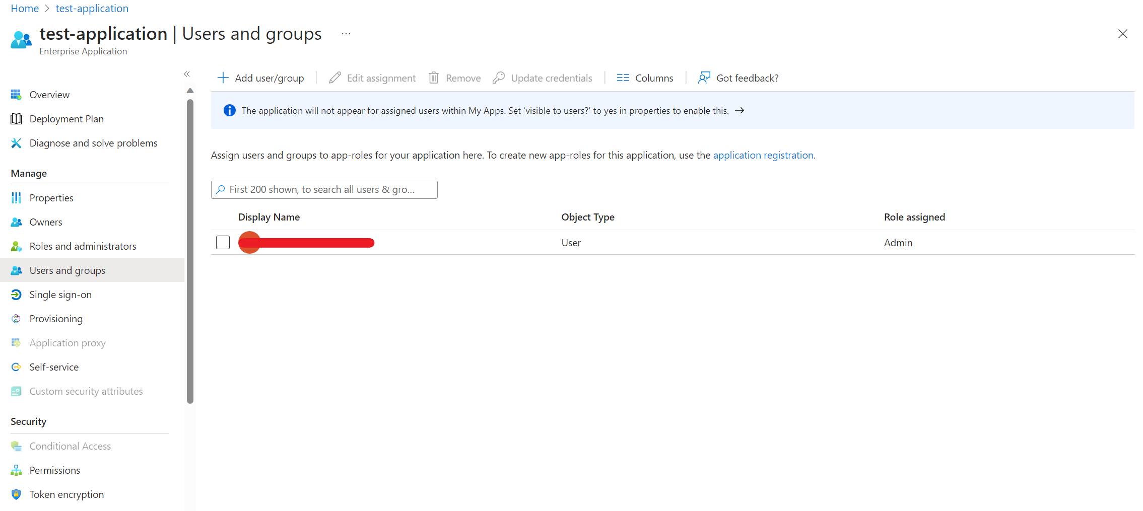Open the ellipsis more options menu

pyautogui.click(x=346, y=34)
